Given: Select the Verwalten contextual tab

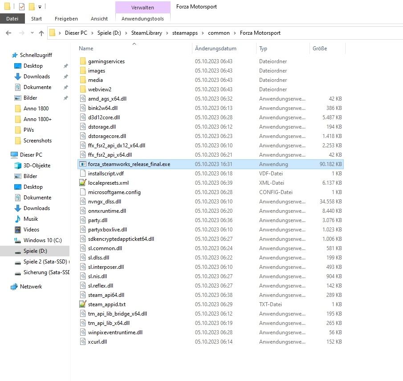Looking at the screenshot, I should pyautogui.click(x=142, y=8).
